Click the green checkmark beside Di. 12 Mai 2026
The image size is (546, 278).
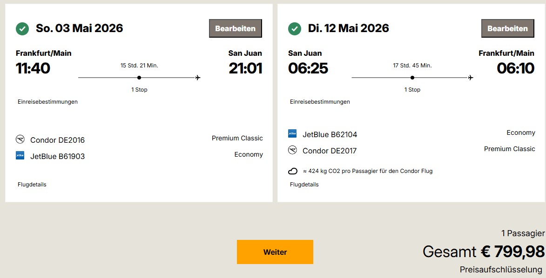295,29
